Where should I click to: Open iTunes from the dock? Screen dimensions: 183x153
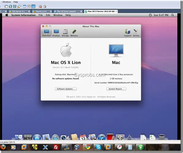102,137
